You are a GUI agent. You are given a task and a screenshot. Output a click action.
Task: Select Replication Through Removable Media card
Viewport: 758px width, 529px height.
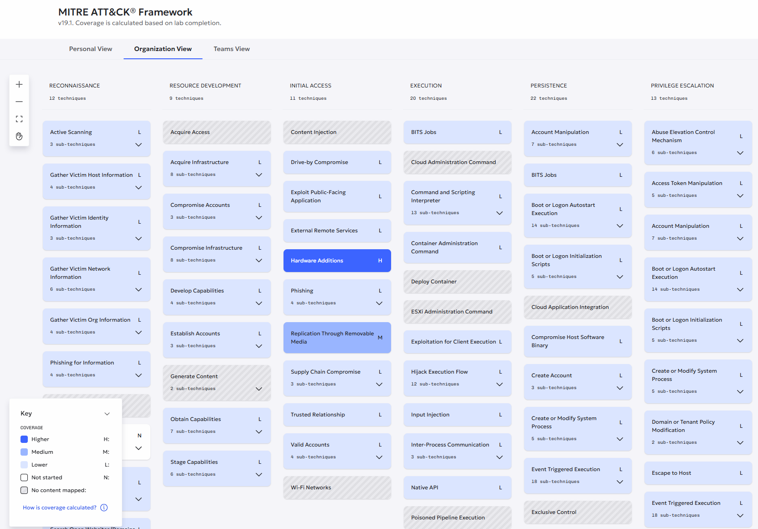pos(337,338)
